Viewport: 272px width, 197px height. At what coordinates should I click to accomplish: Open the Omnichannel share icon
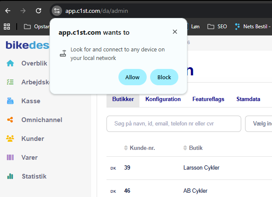[10, 120]
